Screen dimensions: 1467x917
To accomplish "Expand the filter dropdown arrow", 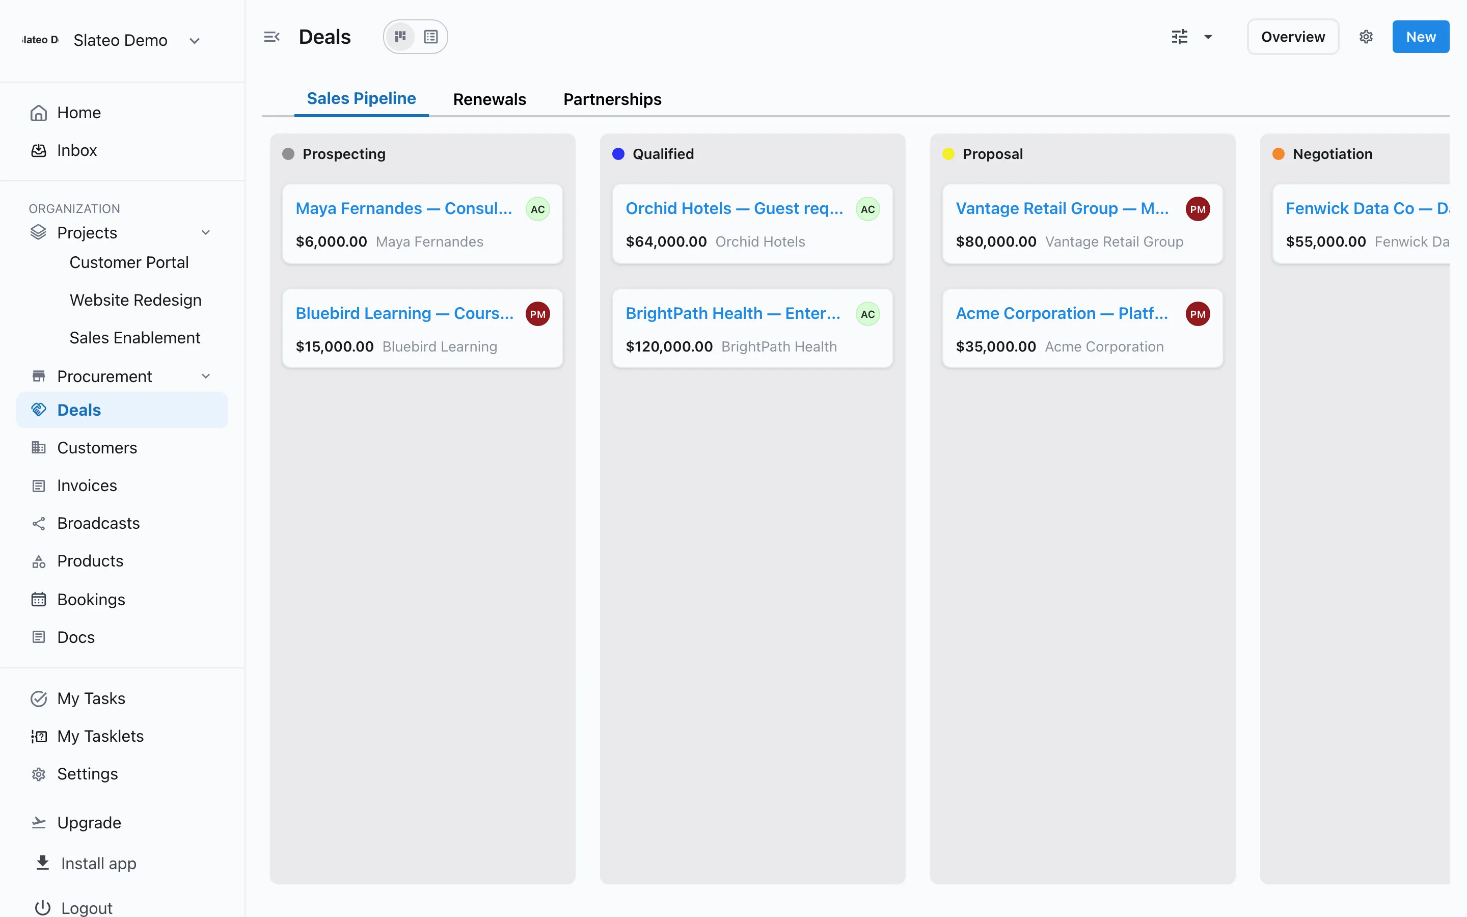I will point(1208,37).
